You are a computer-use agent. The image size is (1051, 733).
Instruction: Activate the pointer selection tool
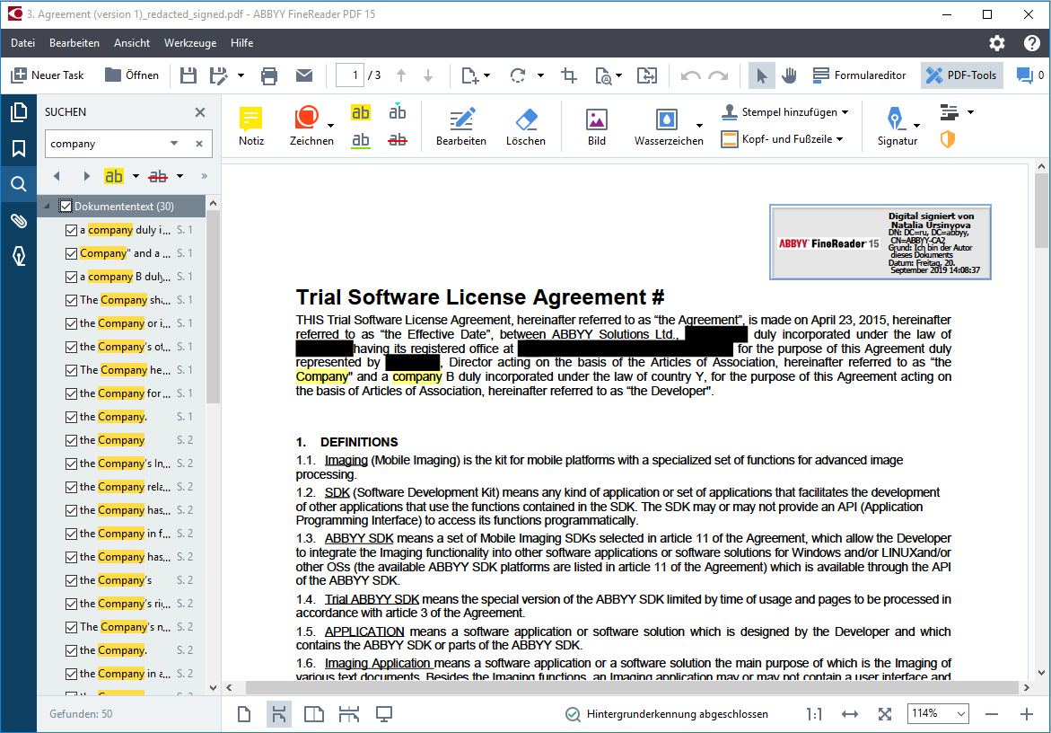coord(761,75)
